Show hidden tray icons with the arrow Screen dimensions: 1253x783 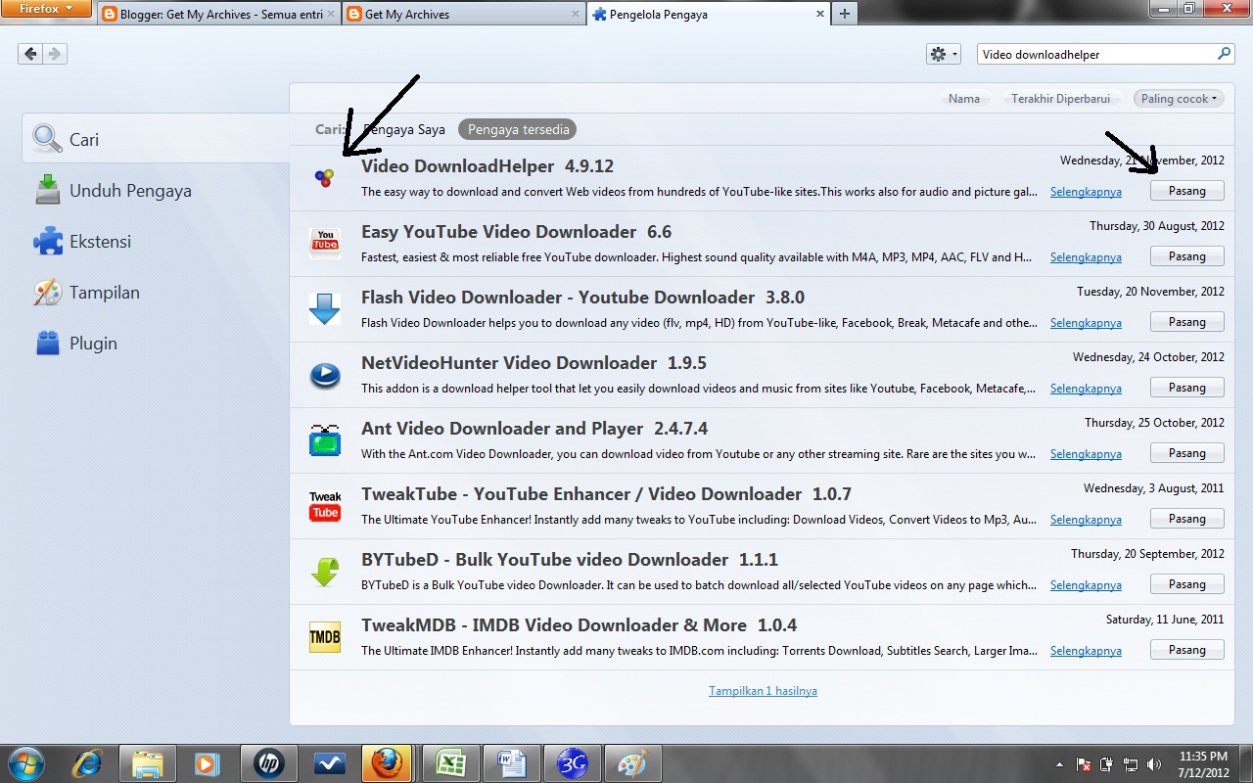[x=1059, y=764]
